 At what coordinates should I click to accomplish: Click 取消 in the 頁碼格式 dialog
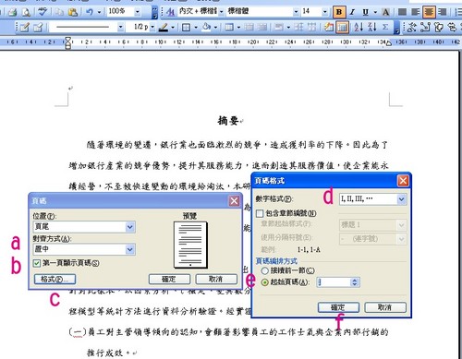(385, 307)
